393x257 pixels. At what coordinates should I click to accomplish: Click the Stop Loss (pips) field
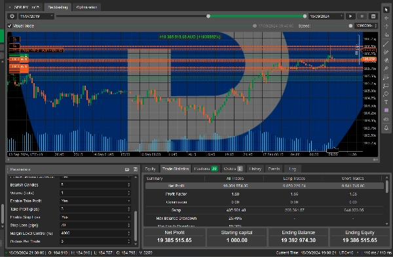pos(95,225)
